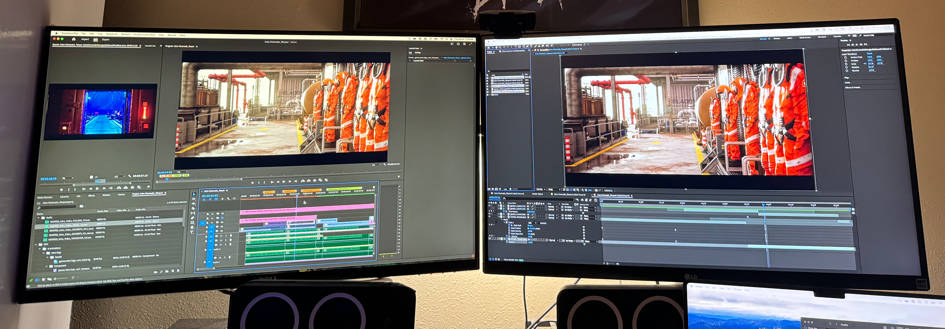945x329 pixels.
Task: Select the Slip tool in Premiere's tool panel
Action: click(193, 213)
